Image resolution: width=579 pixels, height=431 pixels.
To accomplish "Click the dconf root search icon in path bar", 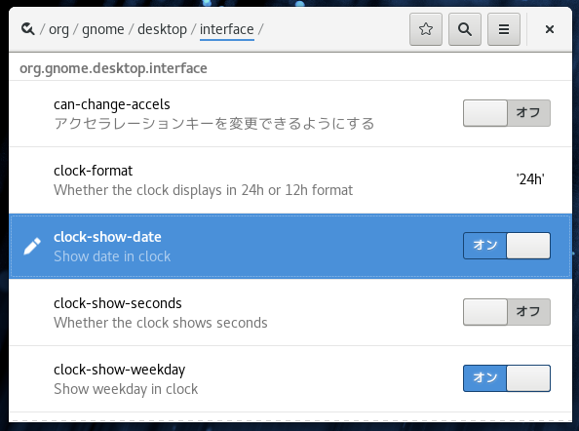I will tap(28, 29).
